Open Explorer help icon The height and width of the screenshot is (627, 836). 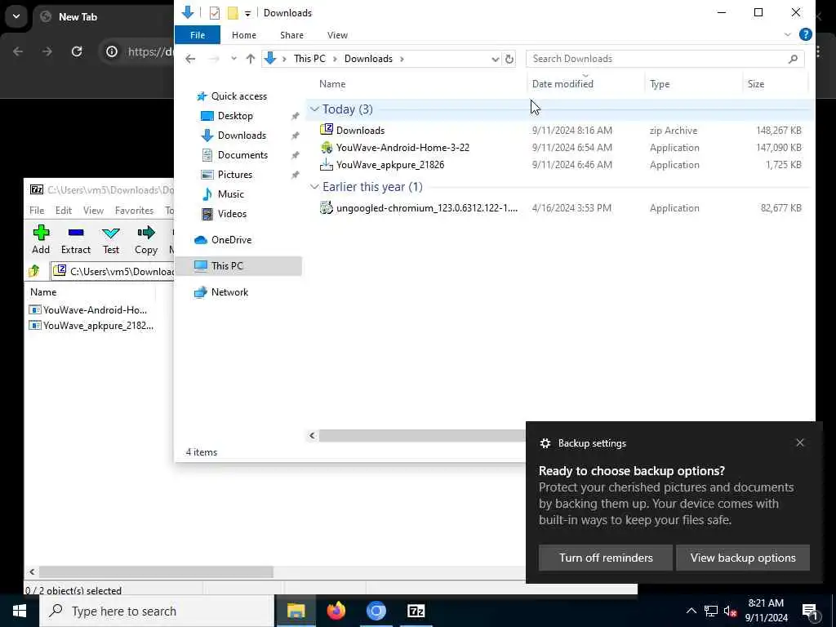pyautogui.click(x=805, y=34)
